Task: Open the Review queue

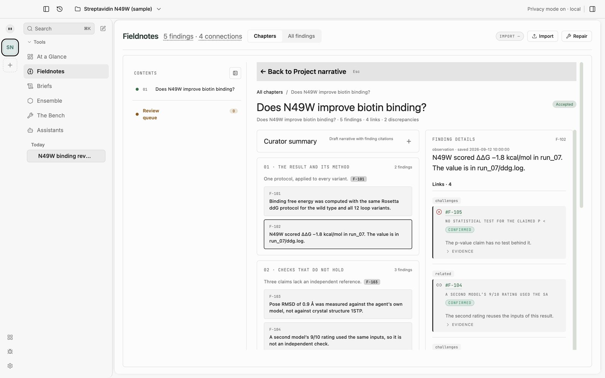Action: [x=186, y=114]
